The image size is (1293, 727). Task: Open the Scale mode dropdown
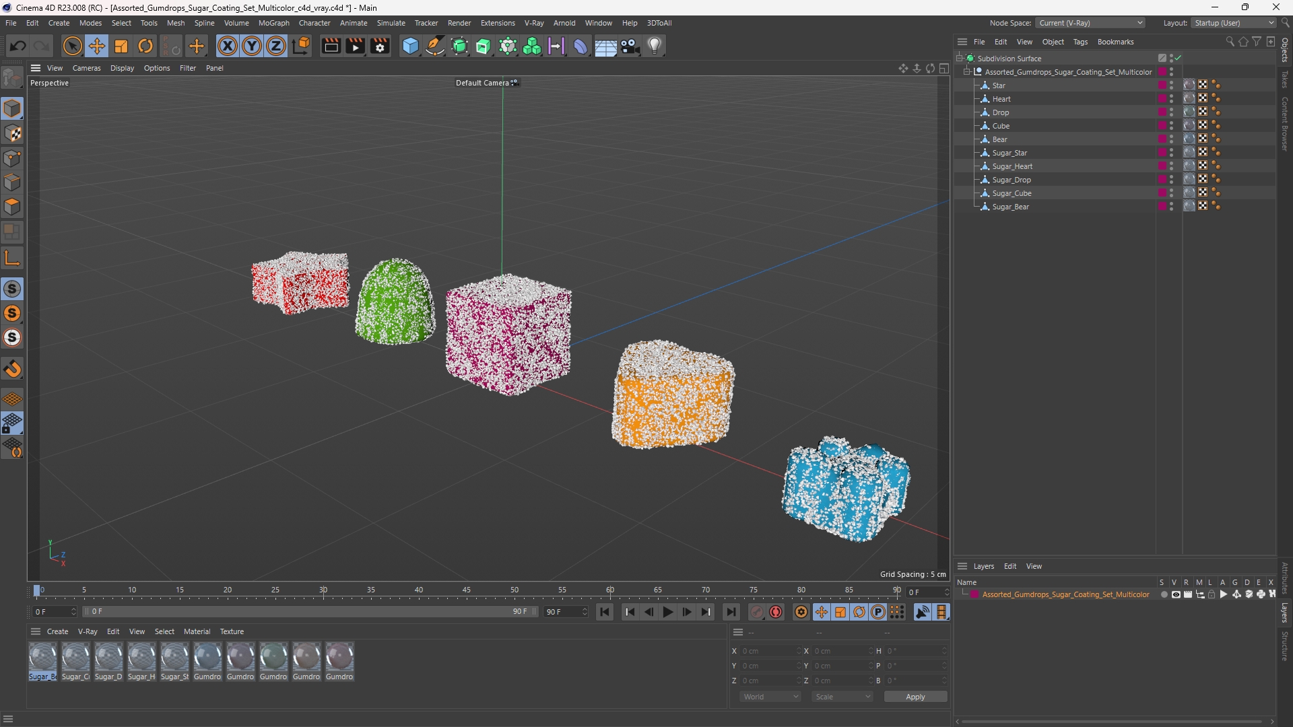pyautogui.click(x=842, y=697)
